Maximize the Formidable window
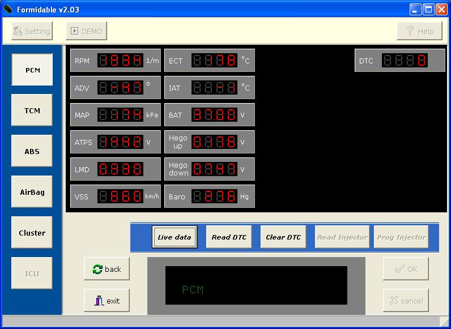This screenshot has width=451, height=329. [x=428, y=10]
